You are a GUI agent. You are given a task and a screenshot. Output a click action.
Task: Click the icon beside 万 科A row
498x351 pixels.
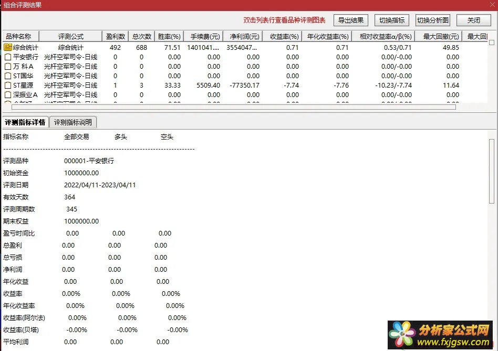point(8,67)
